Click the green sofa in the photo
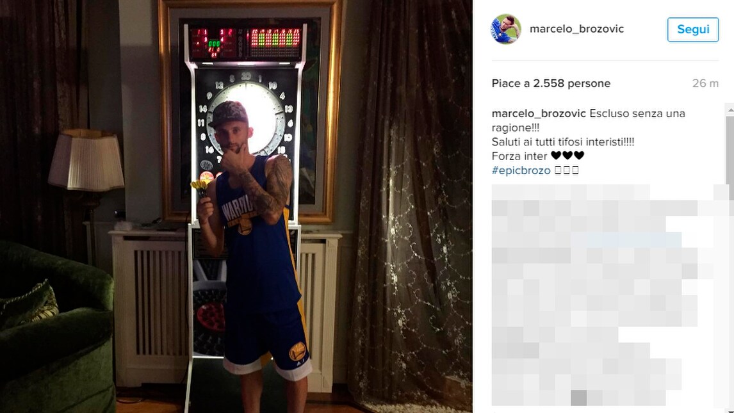This screenshot has width=734, height=413. pos(55,327)
